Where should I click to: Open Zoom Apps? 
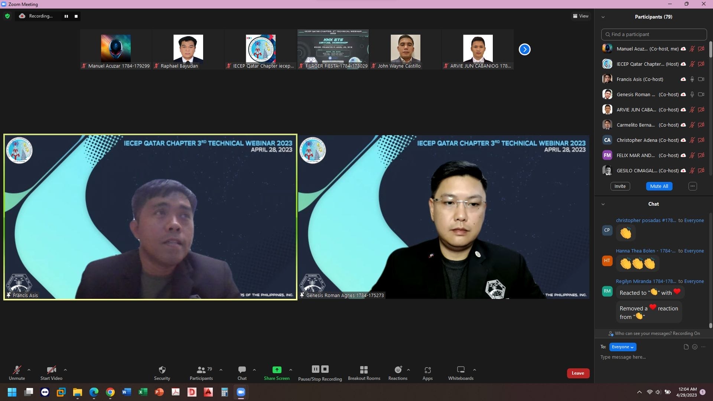click(x=427, y=373)
